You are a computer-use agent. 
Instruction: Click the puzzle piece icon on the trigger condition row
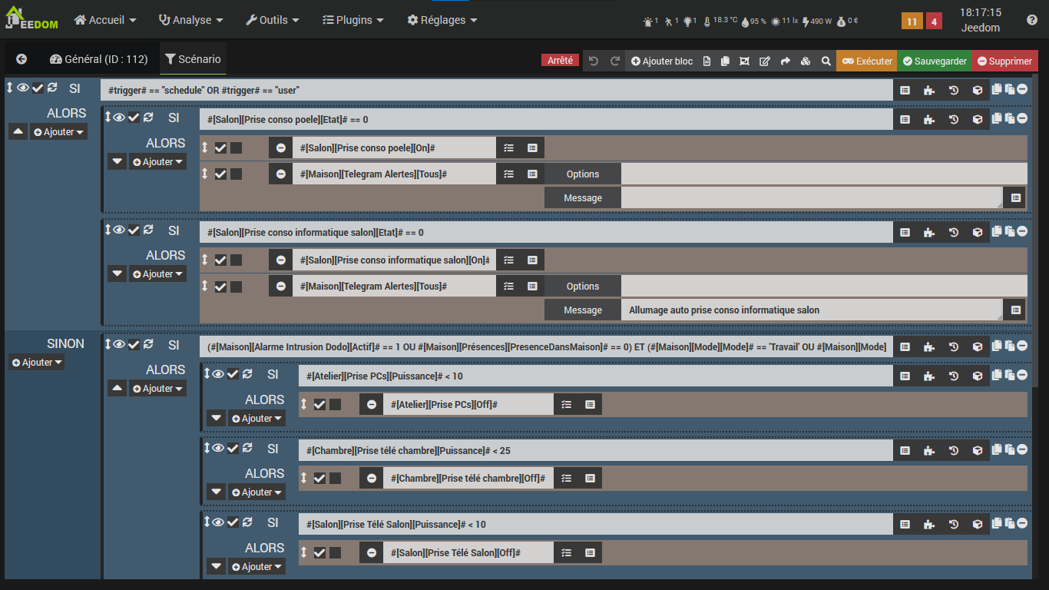pyautogui.click(x=928, y=90)
